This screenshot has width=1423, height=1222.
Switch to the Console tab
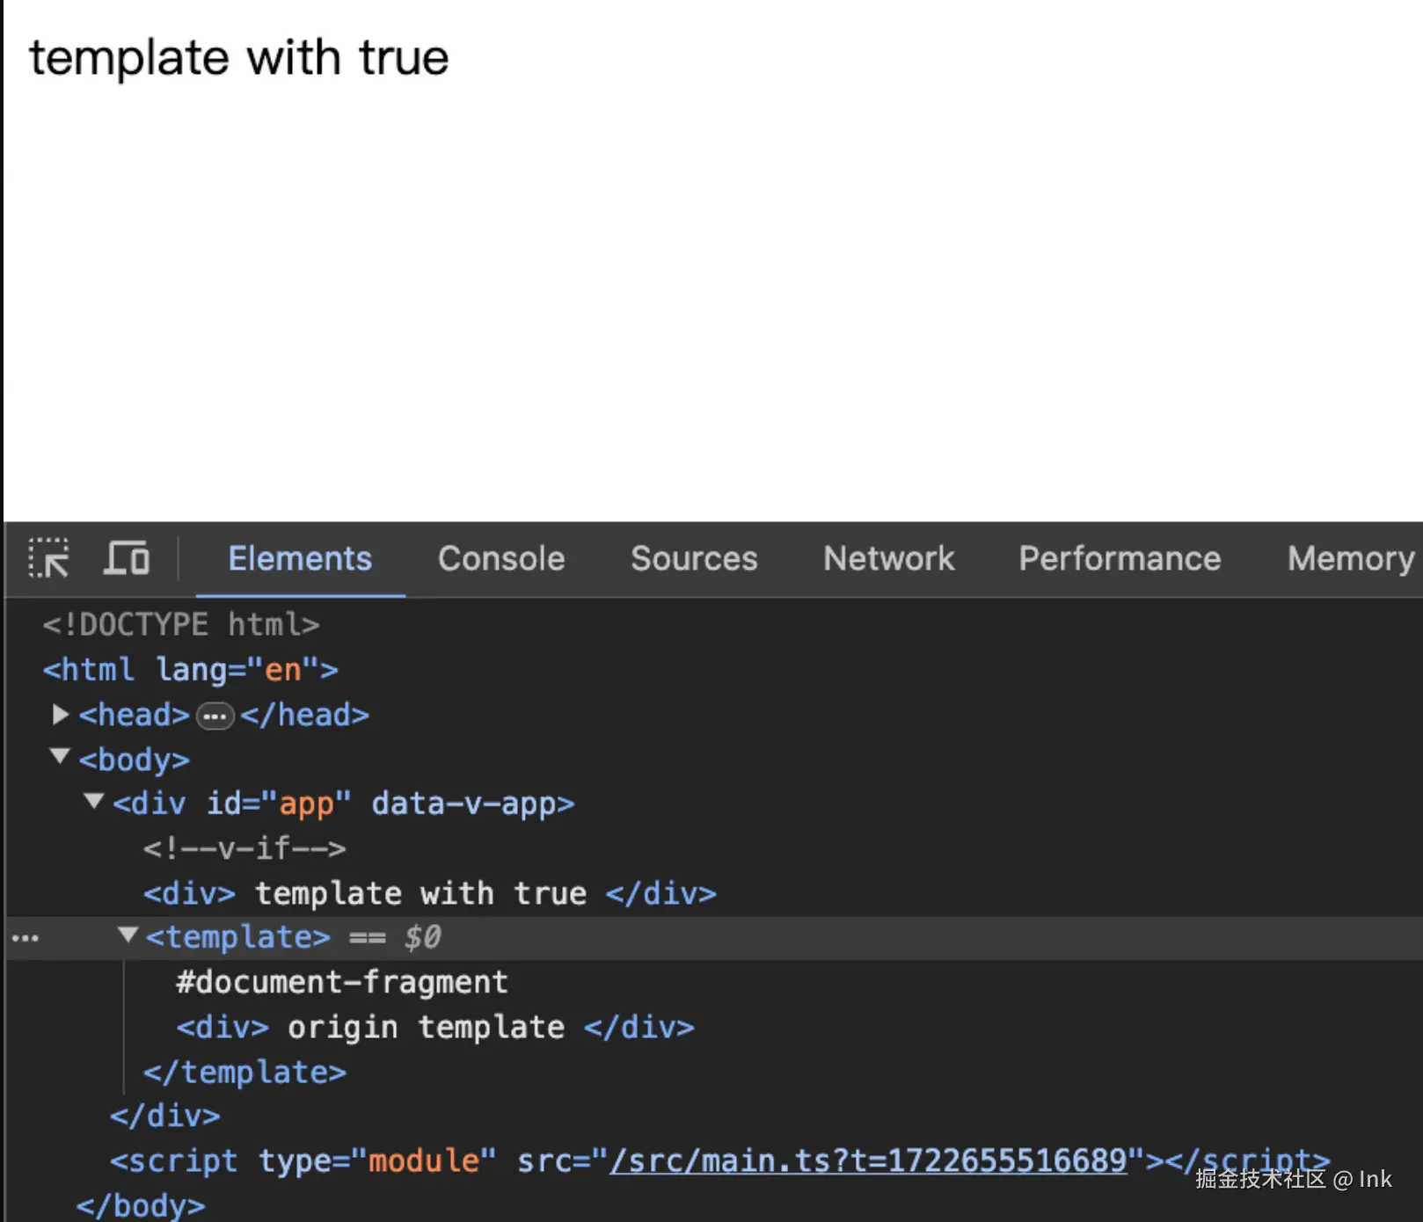click(501, 559)
